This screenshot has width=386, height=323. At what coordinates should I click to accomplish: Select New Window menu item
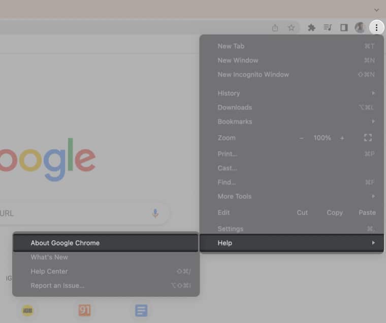[292, 60]
